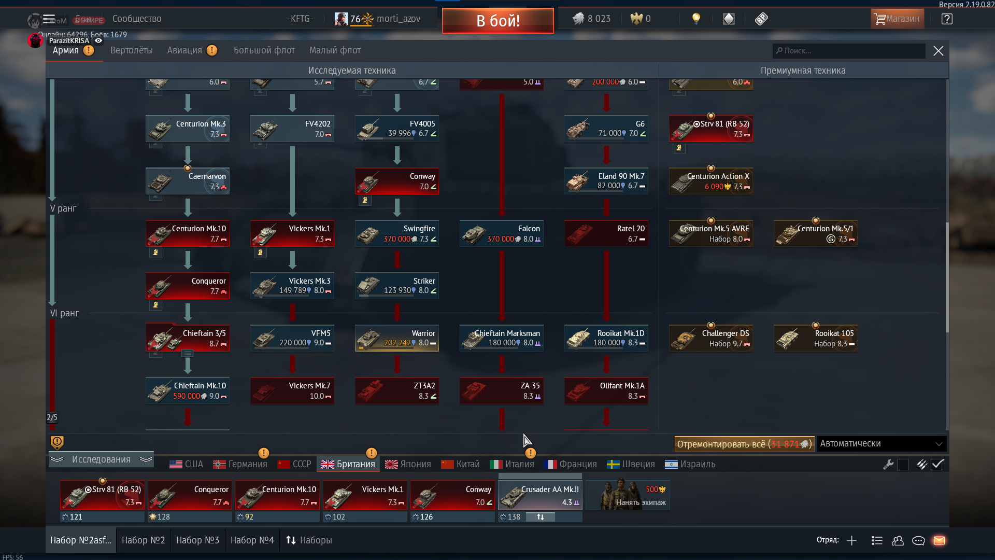Viewport: 995px width, 560px height.
Task: Uncheck the auto-refill ammo checkbox
Action: coord(937,465)
